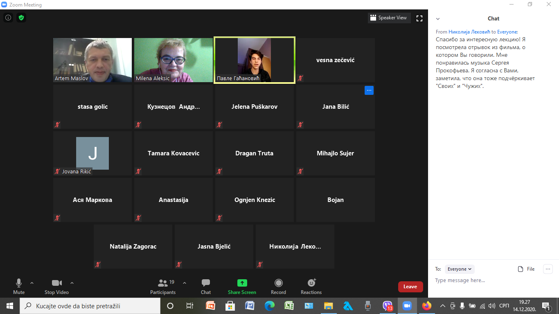Viewport: 559px width, 314px height.
Task: Start recording the meeting
Action: [x=278, y=286]
